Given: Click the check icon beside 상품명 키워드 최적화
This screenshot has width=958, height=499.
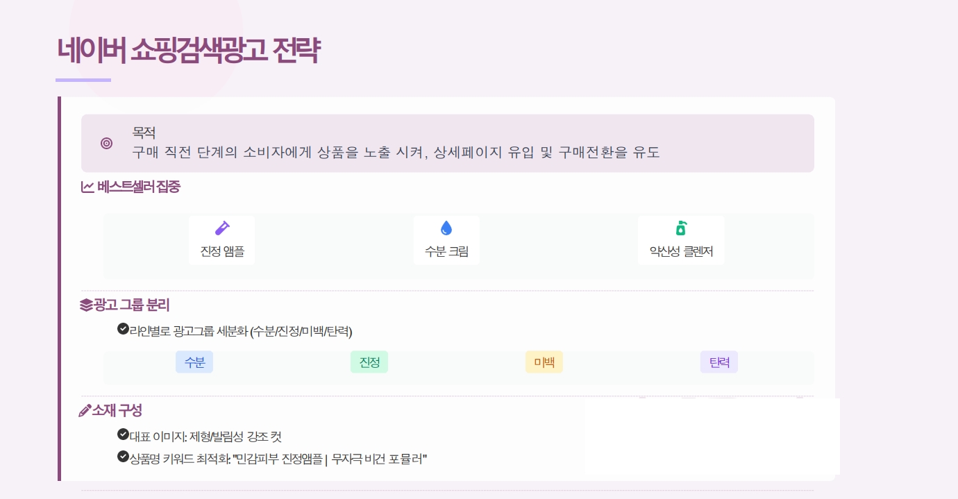Looking at the screenshot, I should click(x=123, y=457).
